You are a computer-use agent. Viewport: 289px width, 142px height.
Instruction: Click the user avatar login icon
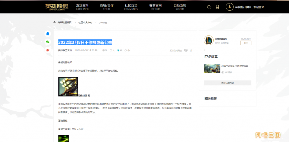click(229, 7)
